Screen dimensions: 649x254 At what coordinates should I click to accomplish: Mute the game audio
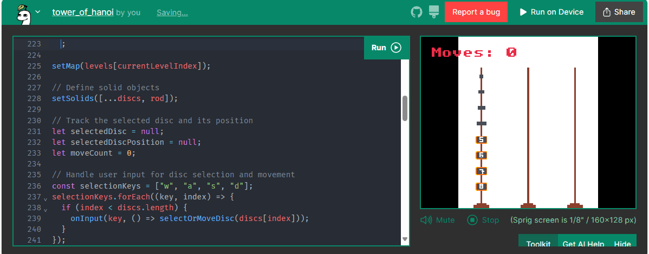(438, 220)
